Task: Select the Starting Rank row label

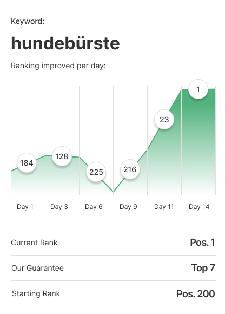Action: 36,294
